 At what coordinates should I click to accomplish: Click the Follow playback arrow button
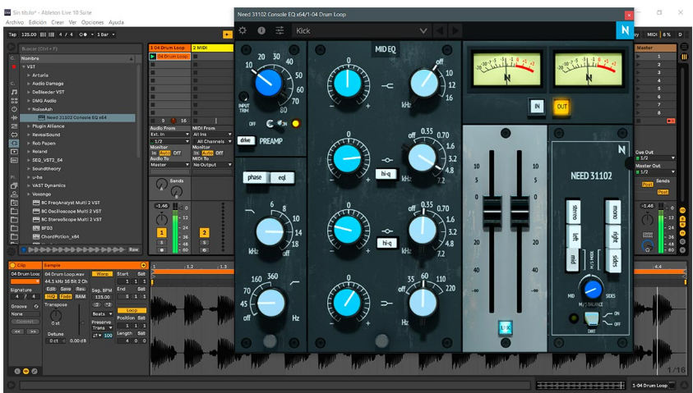227,34
